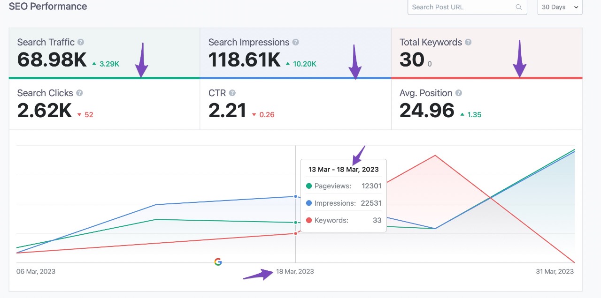The height and width of the screenshot is (298, 601).
Task: Click the Search Traffic help icon
Action: (x=81, y=42)
